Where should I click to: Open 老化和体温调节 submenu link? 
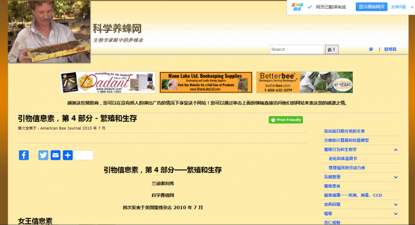pyautogui.click(x=343, y=159)
